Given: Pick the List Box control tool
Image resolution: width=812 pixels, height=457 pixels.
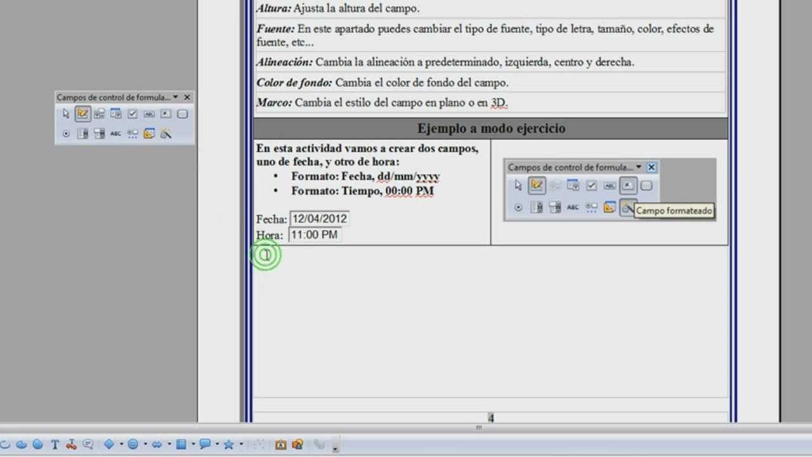Looking at the screenshot, I should coord(82,134).
